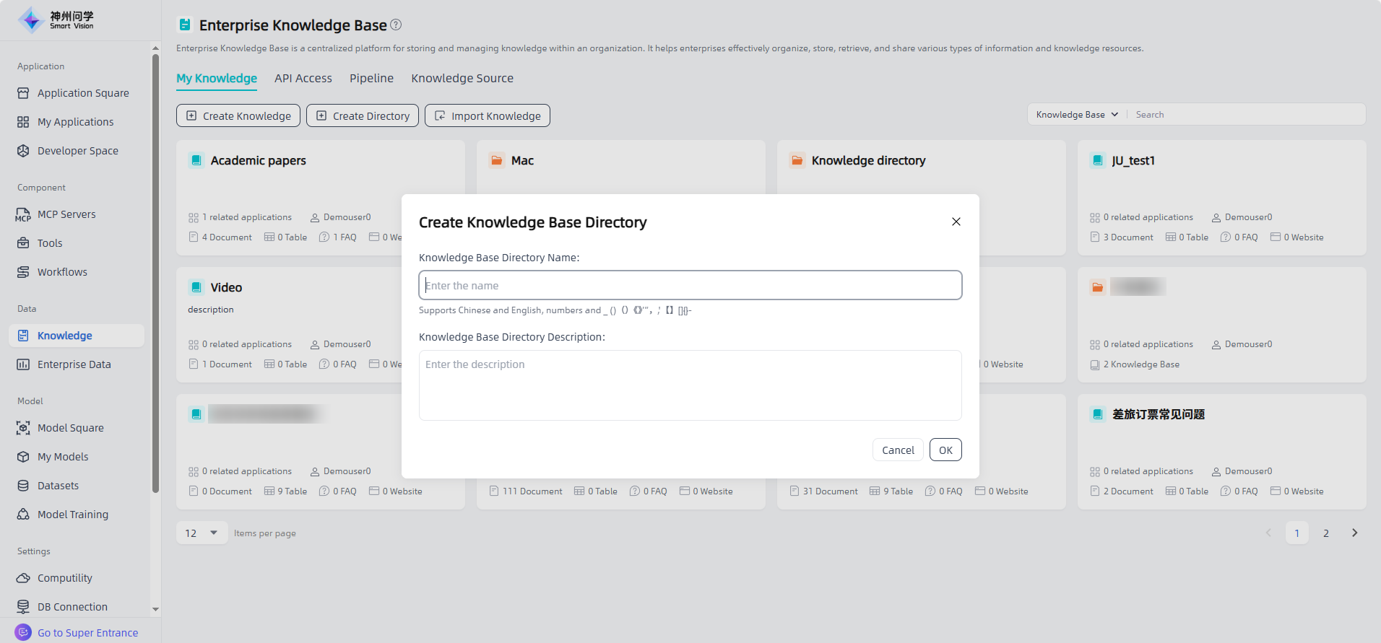This screenshot has width=1381, height=643.
Task: Click the help icon beside Enterprise Knowledge Base
Action: [396, 25]
